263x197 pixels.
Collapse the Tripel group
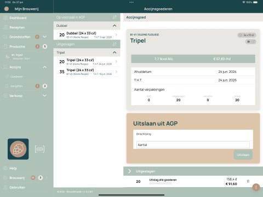(x=115, y=53)
